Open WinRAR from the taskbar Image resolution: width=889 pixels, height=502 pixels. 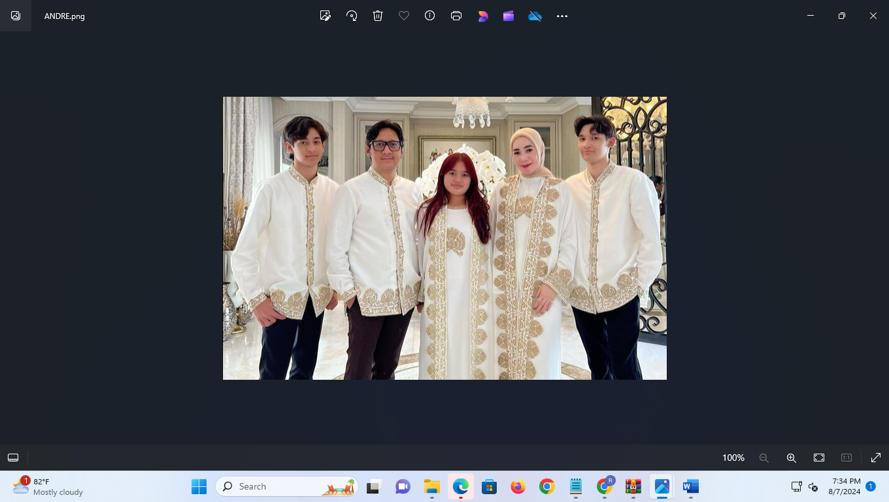(x=633, y=486)
